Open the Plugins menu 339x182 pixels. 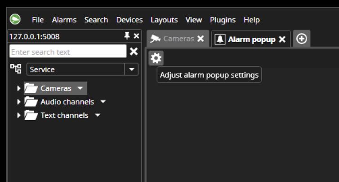pos(223,20)
